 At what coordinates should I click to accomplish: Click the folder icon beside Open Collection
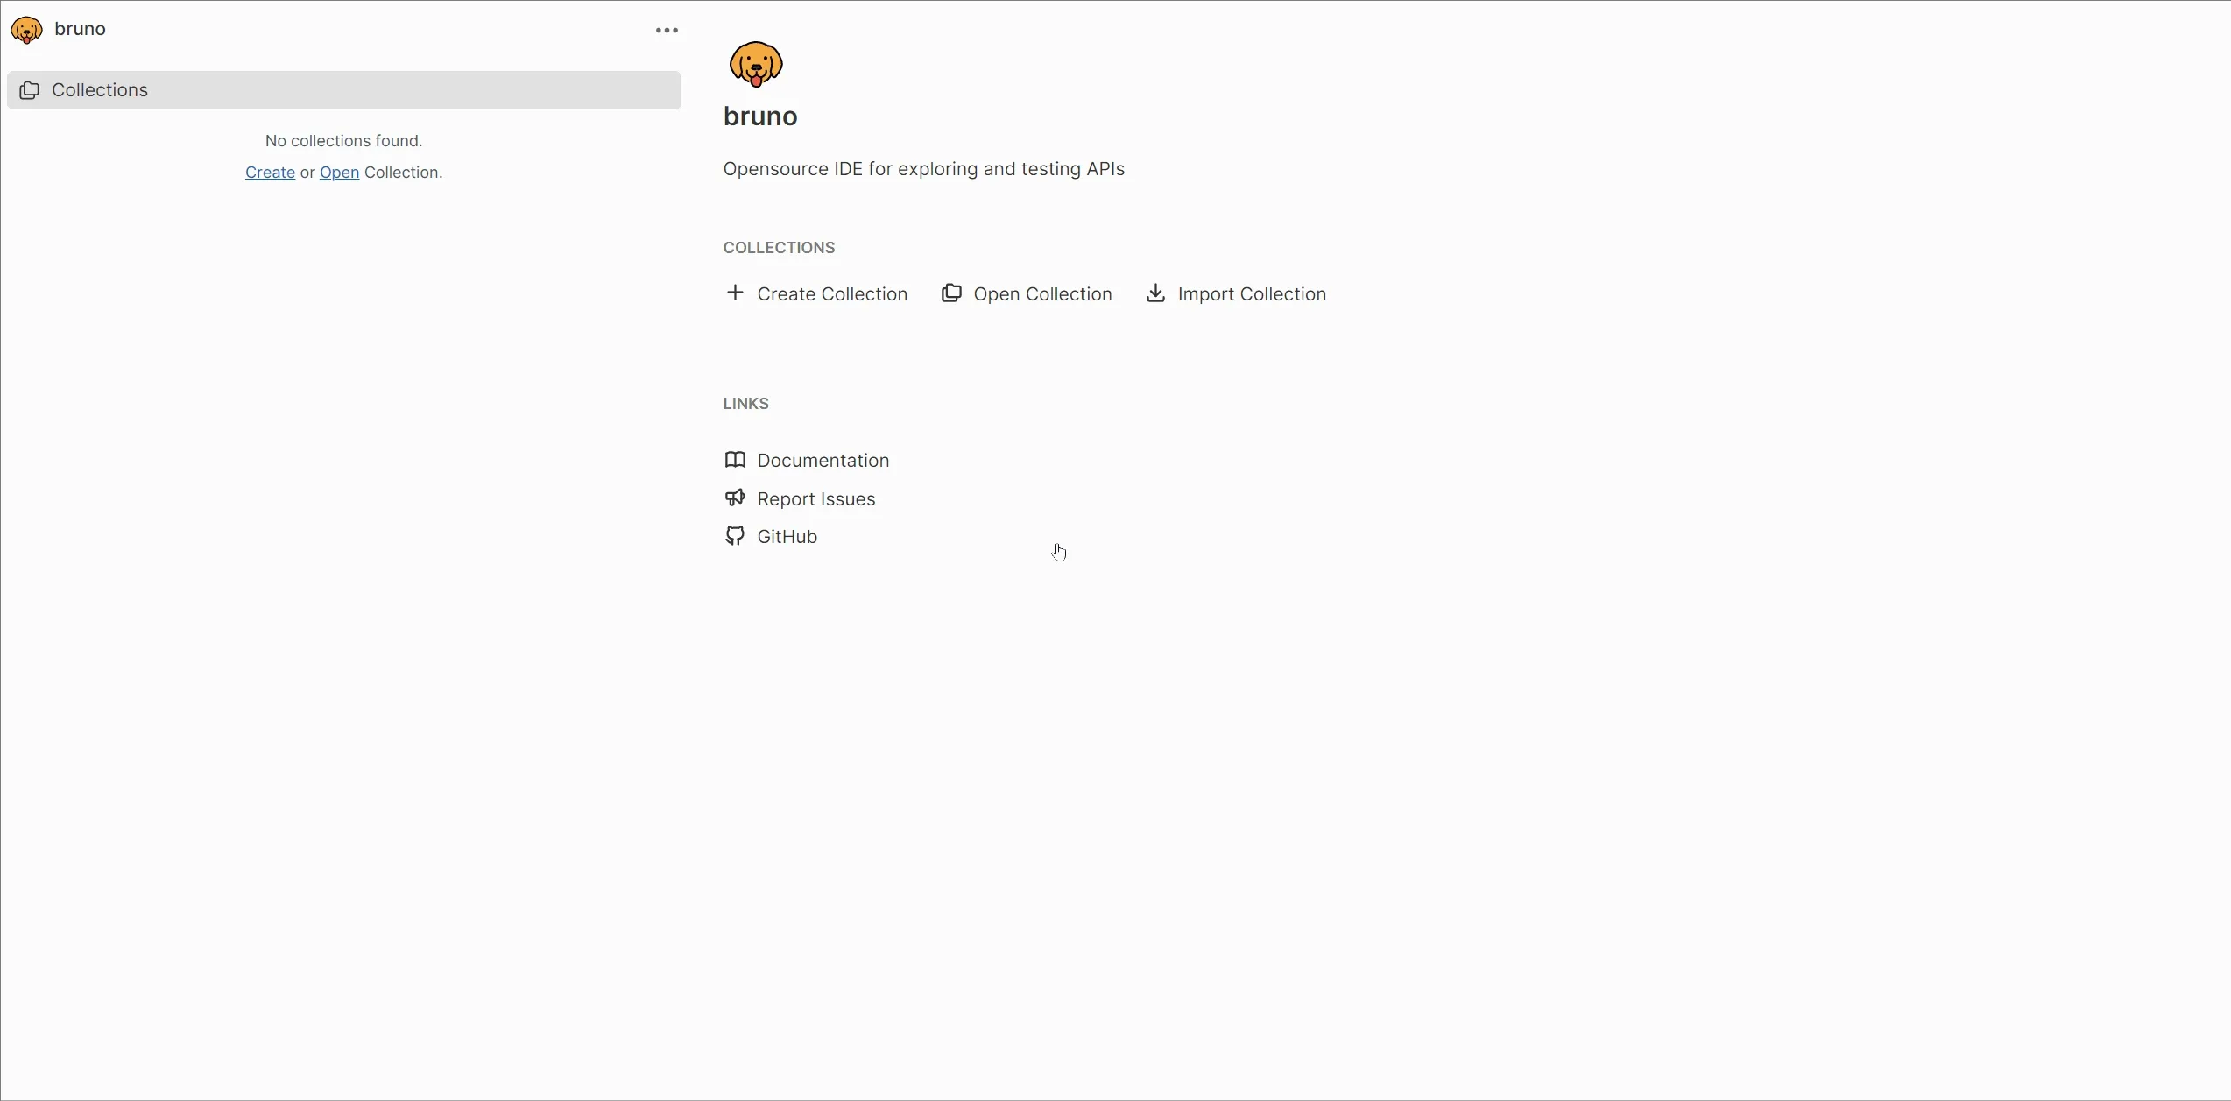pos(951,293)
